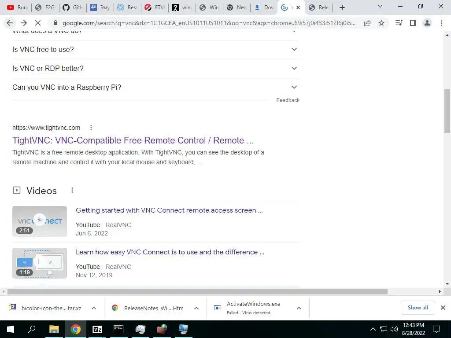Close the active Google tab

click(298, 7)
